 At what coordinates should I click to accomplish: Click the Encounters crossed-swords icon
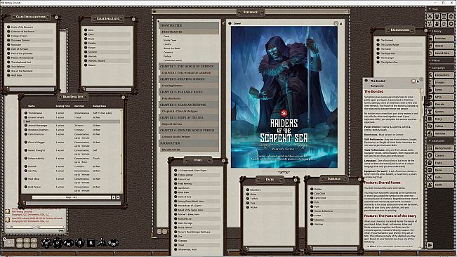click(x=430, y=75)
